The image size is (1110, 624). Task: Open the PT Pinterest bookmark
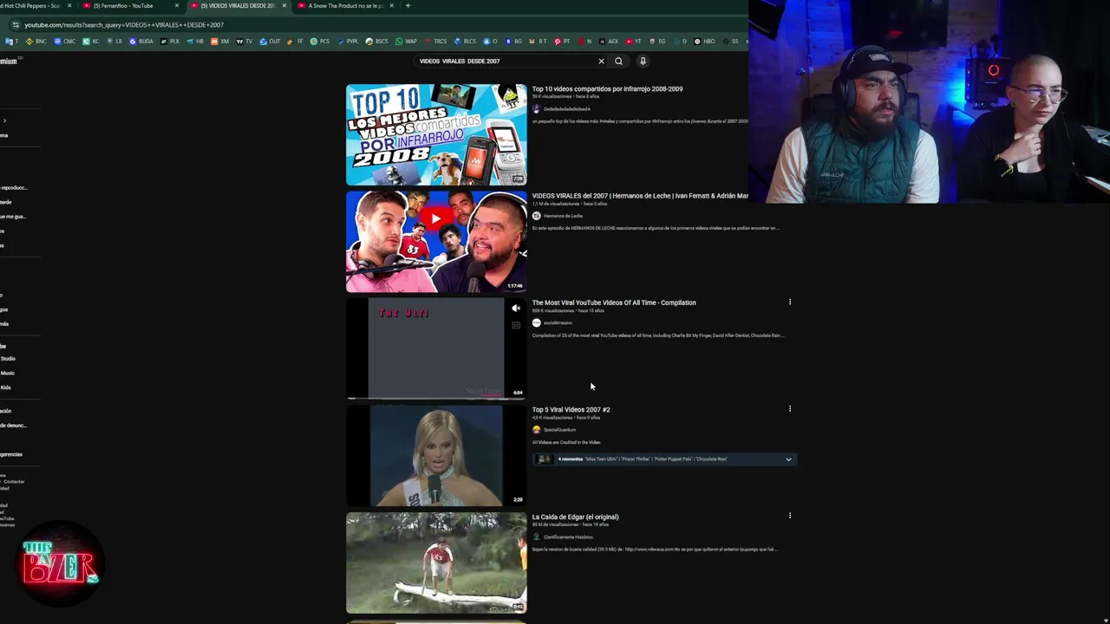click(562, 41)
